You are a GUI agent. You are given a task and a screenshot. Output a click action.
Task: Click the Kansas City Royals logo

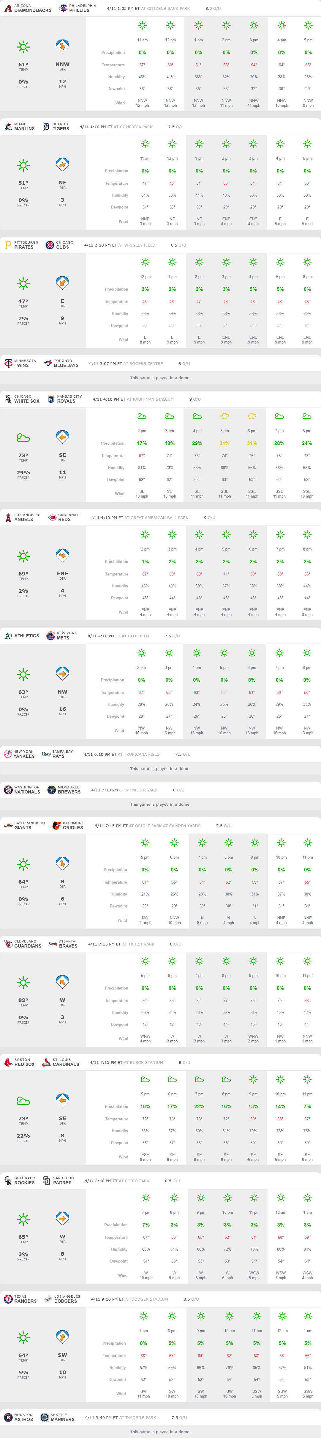point(51,399)
